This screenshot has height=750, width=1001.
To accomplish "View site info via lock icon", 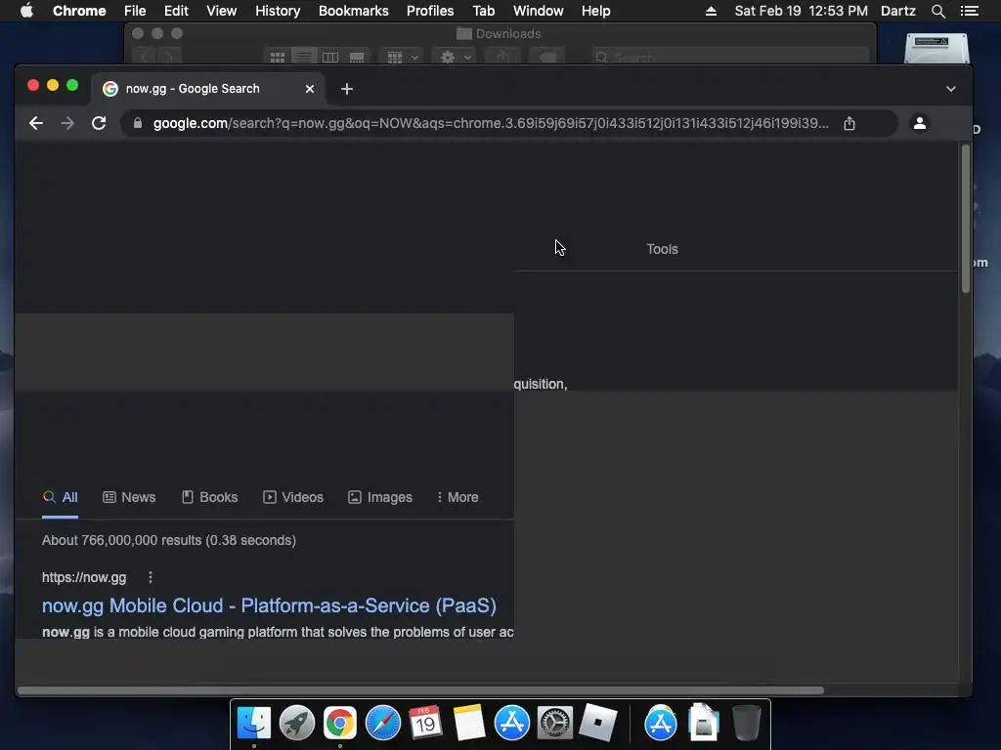I will click(137, 123).
